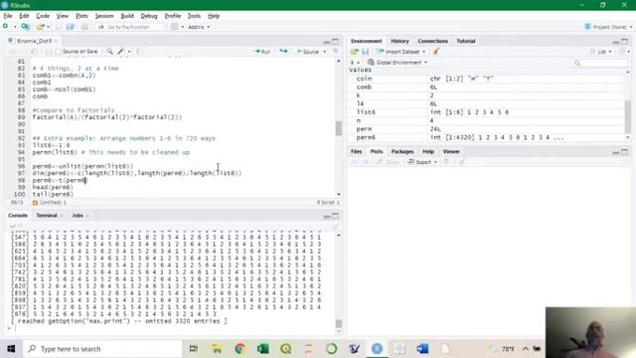Open the Session menu
The width and height of the screenshot is (636, 358).
pyautogui.click(x=104, y=16)
